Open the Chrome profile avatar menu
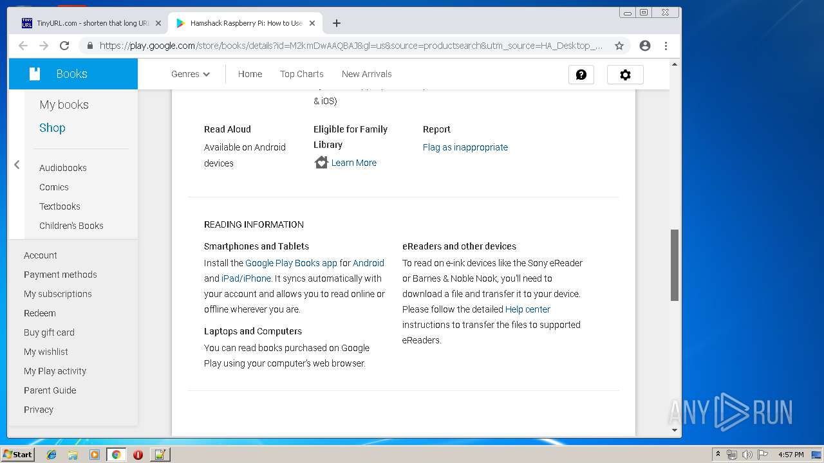Image resolution: width=824 pixels, height=463 pixels. click(645, 46)
